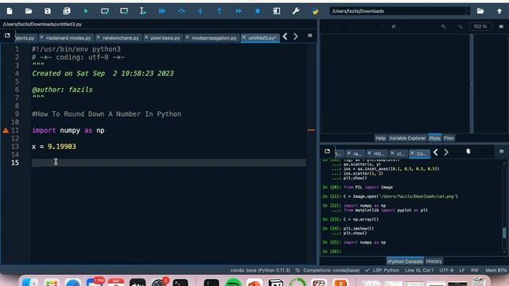Show the next editor tabs
The image size is (509, 286).
pyautogui.click(x=296, y=37)
